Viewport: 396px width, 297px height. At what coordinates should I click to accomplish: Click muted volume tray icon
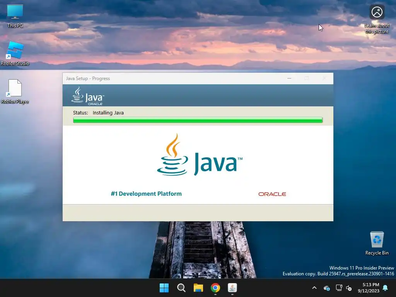(x=349, y=288)
